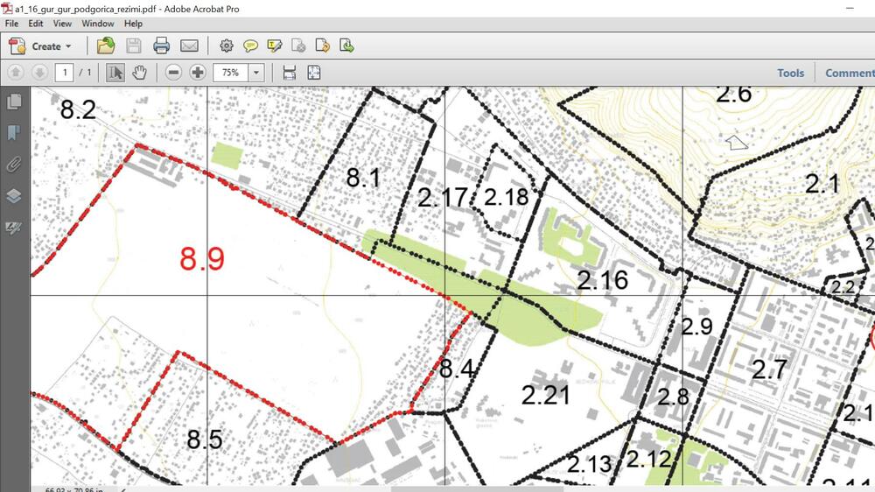
Task: Open the Attachments paperclip panel
Action: point(13,165)
